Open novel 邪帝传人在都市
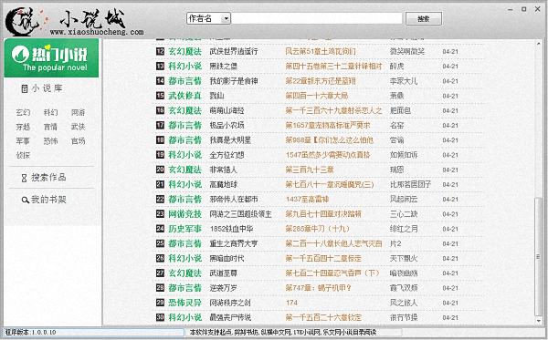This screenshot has width=548, height=340. (x=234, y=199)
